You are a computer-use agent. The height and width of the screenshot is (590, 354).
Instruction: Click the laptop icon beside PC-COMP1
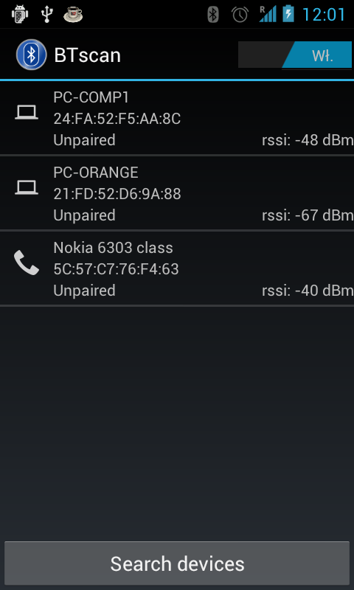[27, 113]
